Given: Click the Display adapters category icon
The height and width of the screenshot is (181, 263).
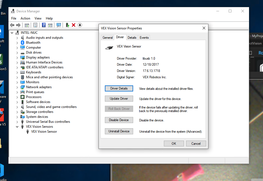Looking at the screenshot, I should pyautogui.click(x=23, y=57).
